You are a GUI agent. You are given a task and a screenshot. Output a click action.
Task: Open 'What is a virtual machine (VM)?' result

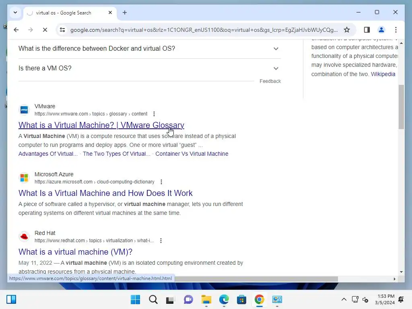click(75, 252)
